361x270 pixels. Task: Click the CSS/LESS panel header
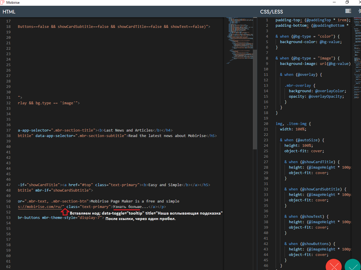tap(271, 12)
